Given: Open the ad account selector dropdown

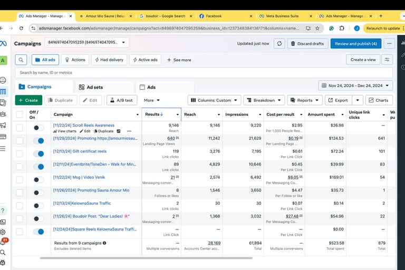Looking at the screenshot, I should [x=87, y=42].
